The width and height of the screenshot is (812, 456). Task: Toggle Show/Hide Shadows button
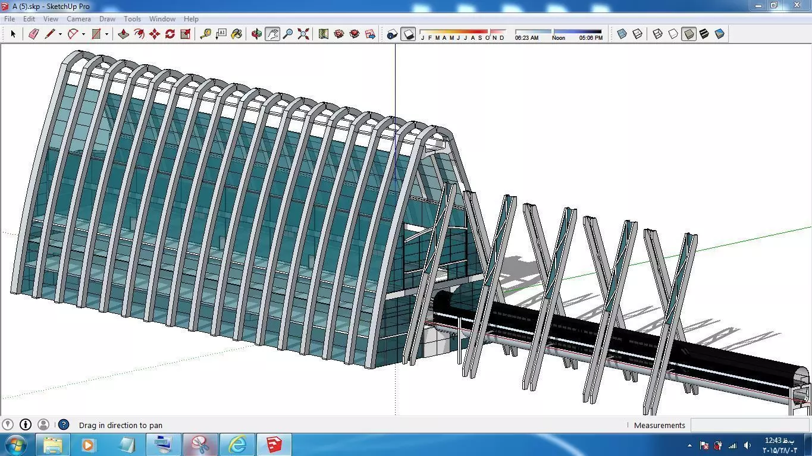tap(407, 34)
